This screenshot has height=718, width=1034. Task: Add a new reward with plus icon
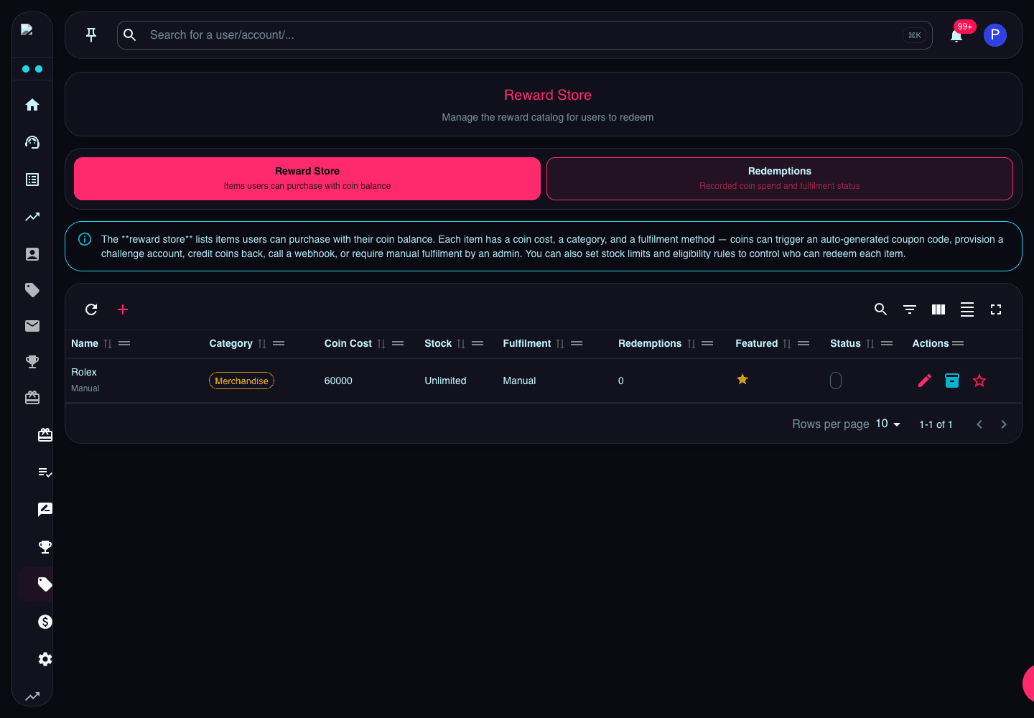123,309
